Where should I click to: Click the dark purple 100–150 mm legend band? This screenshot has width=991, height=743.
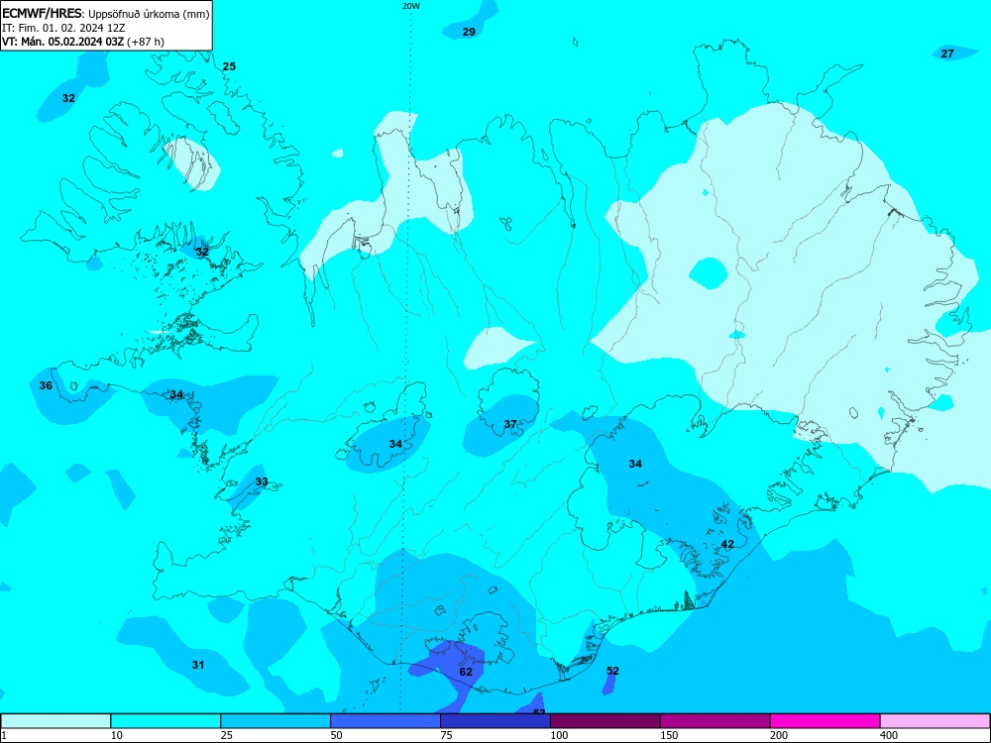[x=606, y=721]
